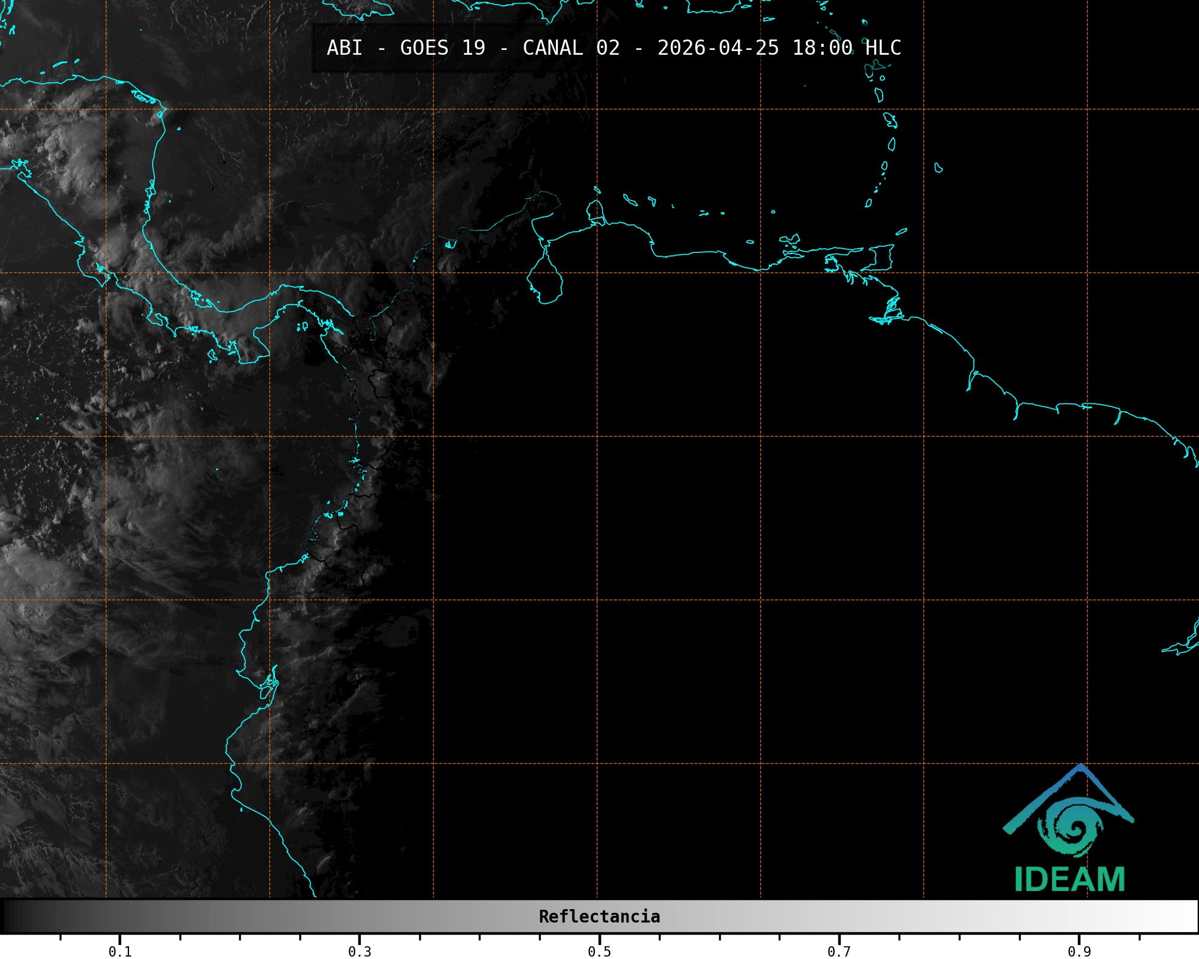Click the GOES 19 text in title
The height and width of the screenshot is (959, 1199).
click(442, 48)
